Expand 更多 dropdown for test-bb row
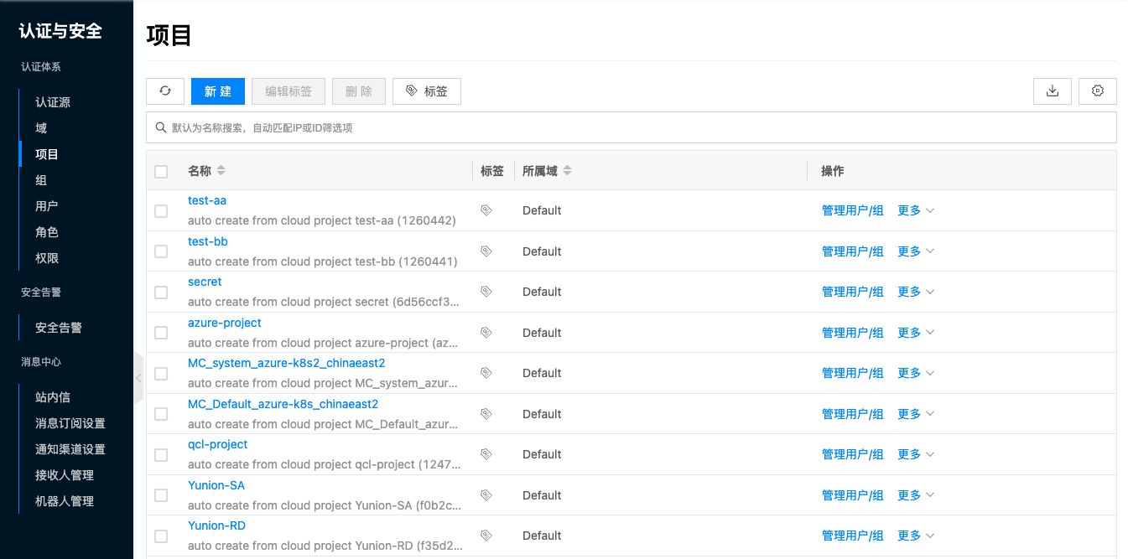This screenshot has height=559, width=1128. [x=916, y=251]
